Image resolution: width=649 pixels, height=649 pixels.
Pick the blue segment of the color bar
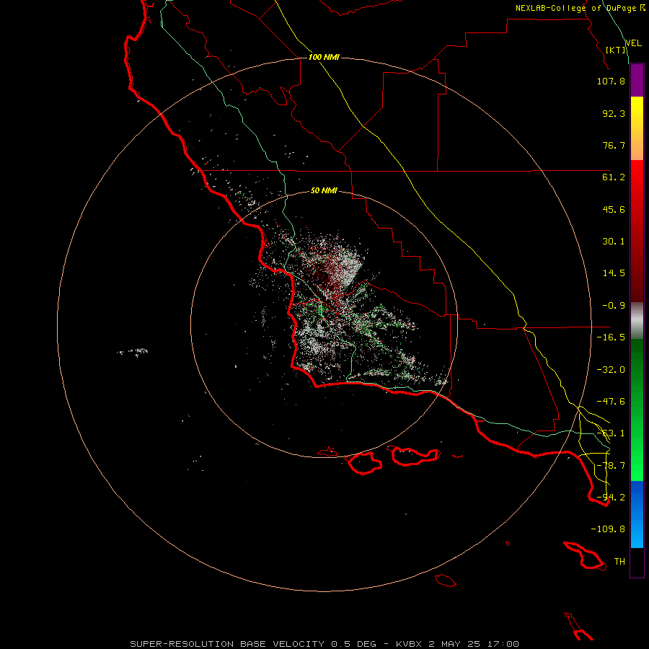(x=637, y=514)
